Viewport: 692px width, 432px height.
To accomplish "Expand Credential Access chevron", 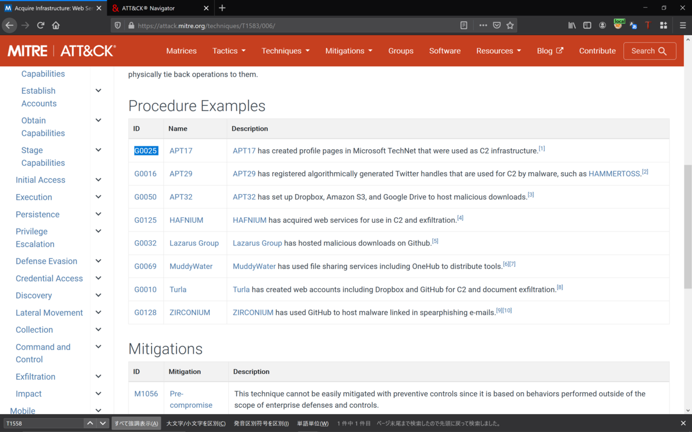I will click(99, 278).
